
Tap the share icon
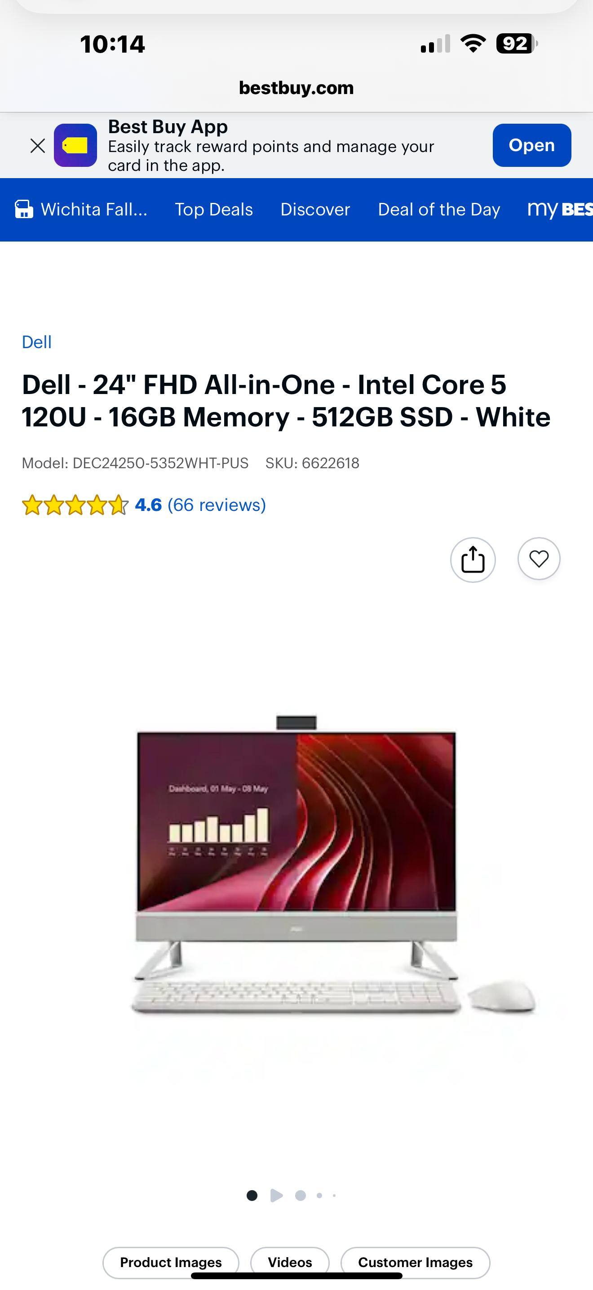pyautogui.click(x=473, y=560)
